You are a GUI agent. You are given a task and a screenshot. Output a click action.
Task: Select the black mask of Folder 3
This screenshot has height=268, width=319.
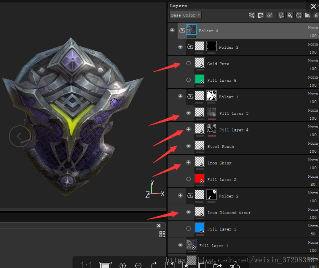[211, 46]
